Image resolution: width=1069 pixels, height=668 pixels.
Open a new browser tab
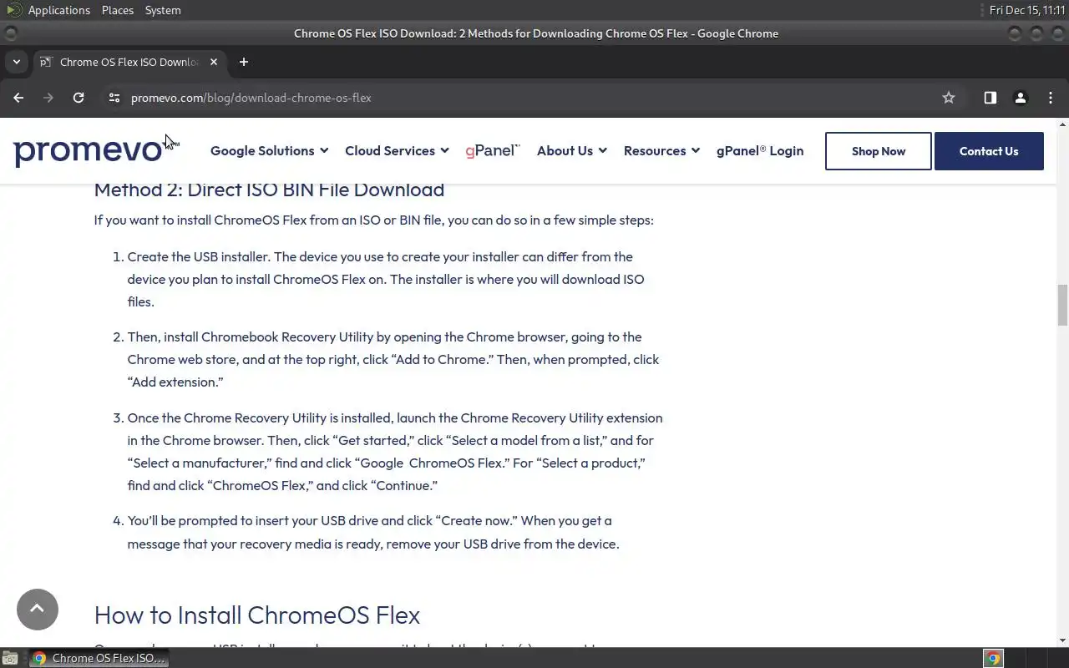pos(244,62)
